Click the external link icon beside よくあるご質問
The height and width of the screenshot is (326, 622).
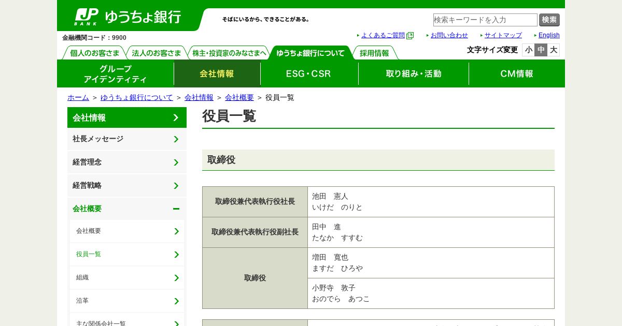click(x=410, y=36)
